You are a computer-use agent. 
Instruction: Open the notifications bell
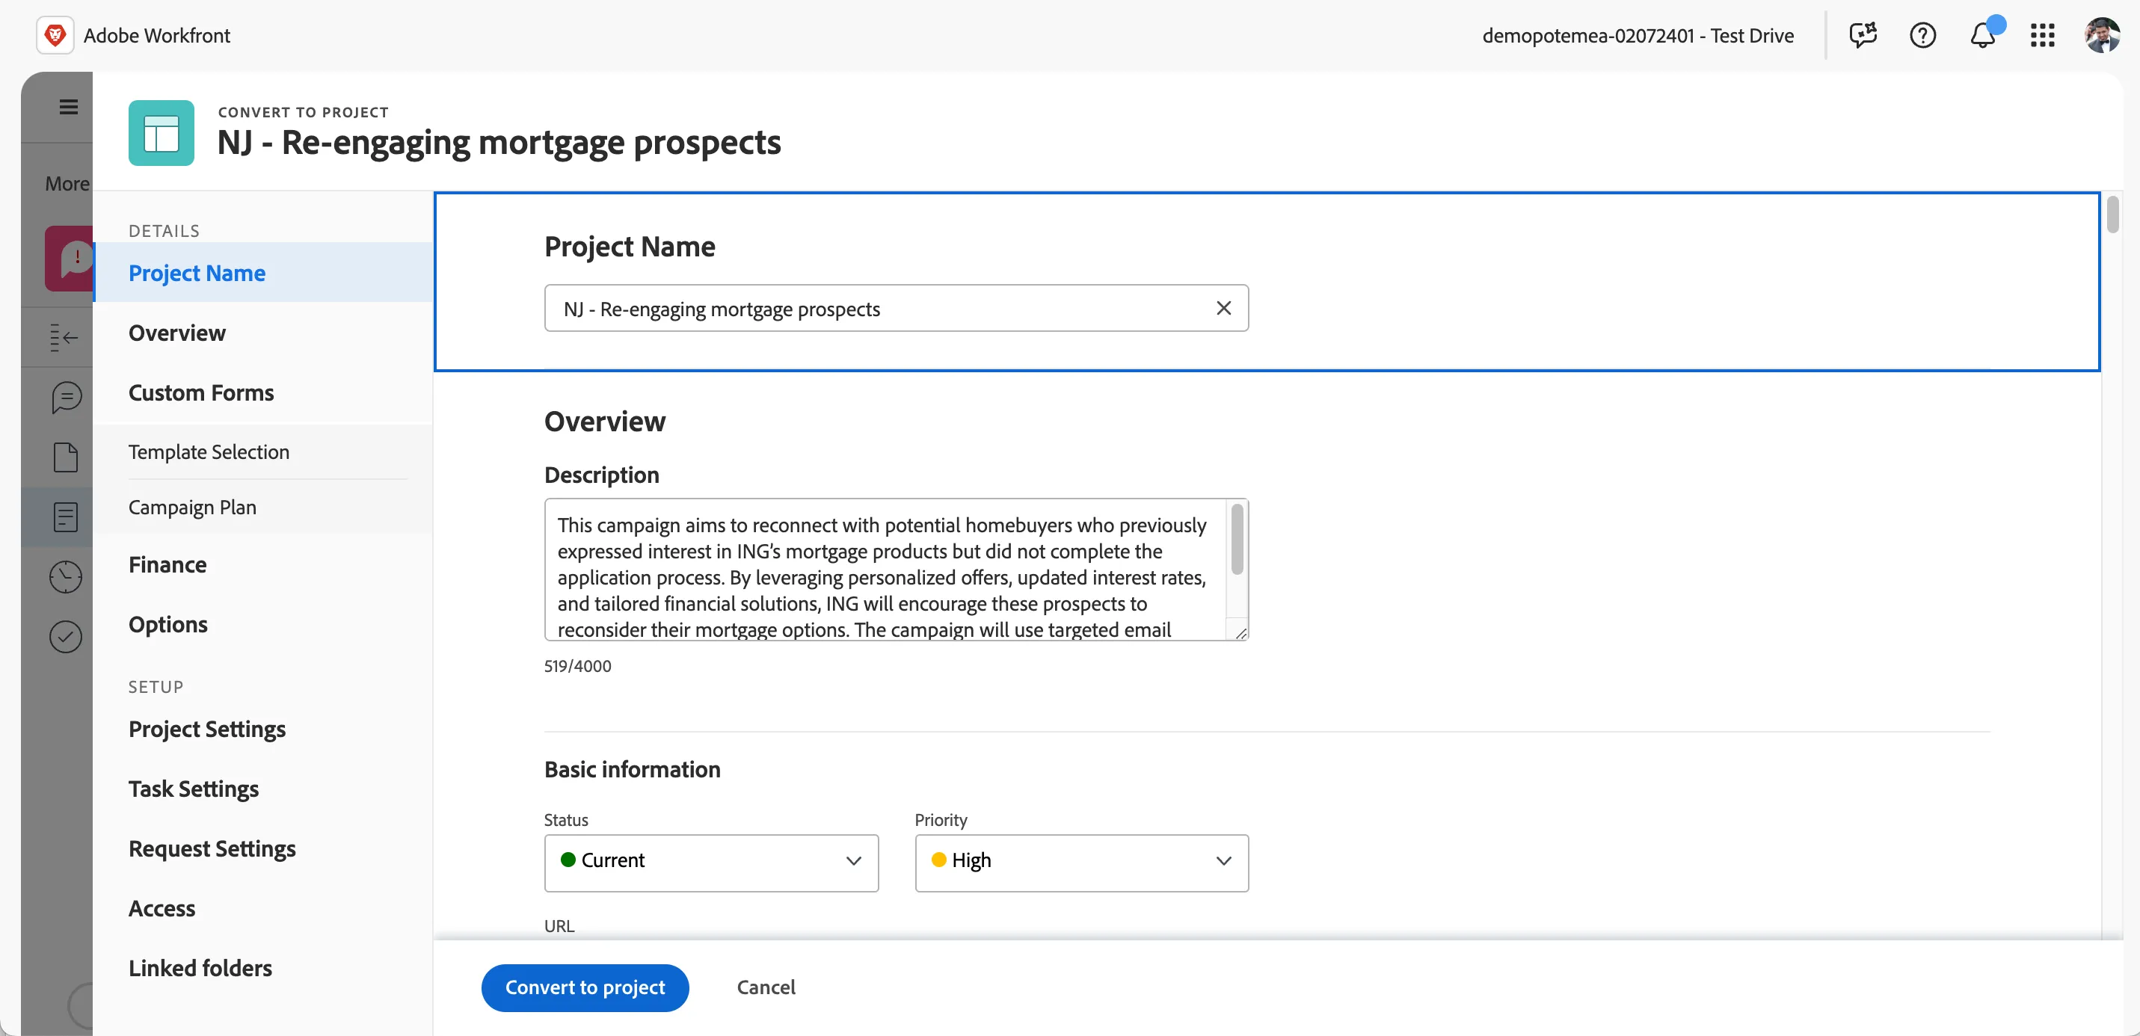[1983, 35]
